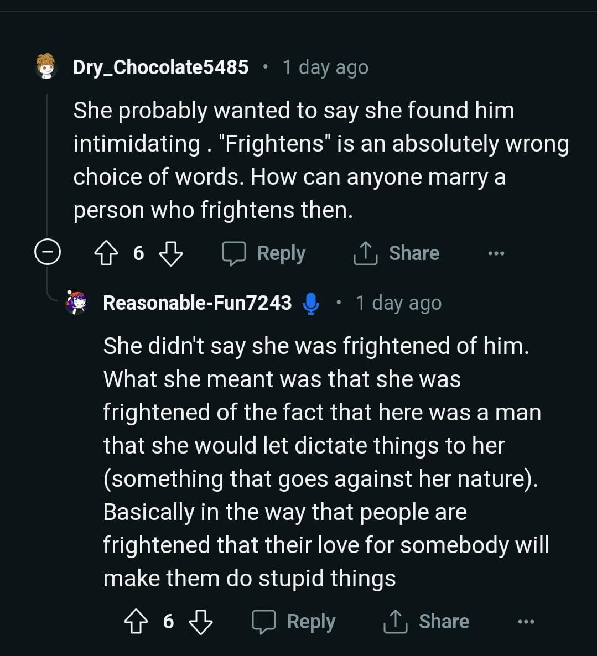
Task: Upvote Dry_Chocolate5485's comment
Action: [106, 254]
